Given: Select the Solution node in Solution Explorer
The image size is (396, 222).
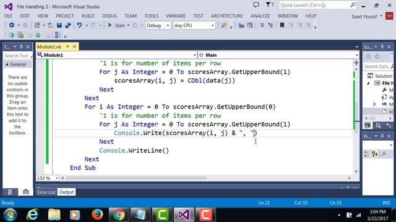Looking at the screenshot, I should (x=381, y=76).
